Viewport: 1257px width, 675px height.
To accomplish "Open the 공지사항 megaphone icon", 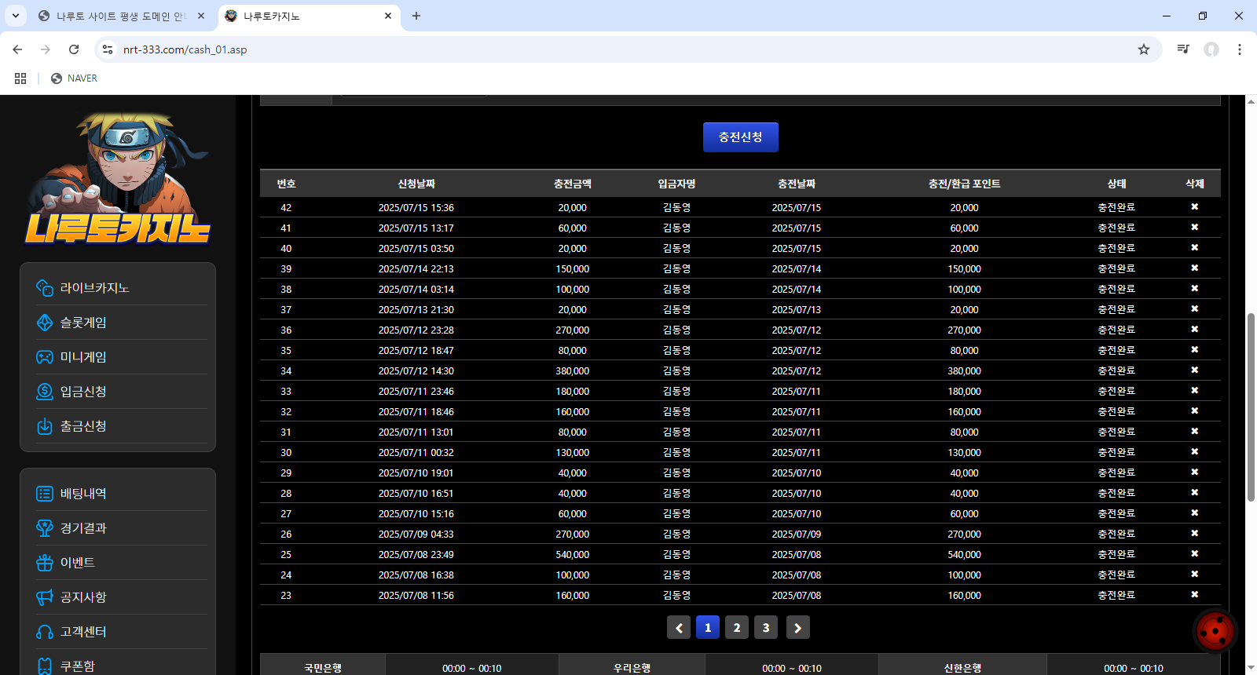I will (x=45, y=597).
